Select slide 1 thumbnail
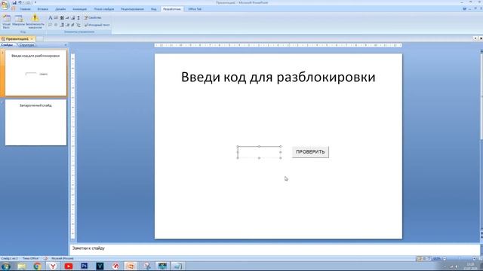 (x=35, y=73)
